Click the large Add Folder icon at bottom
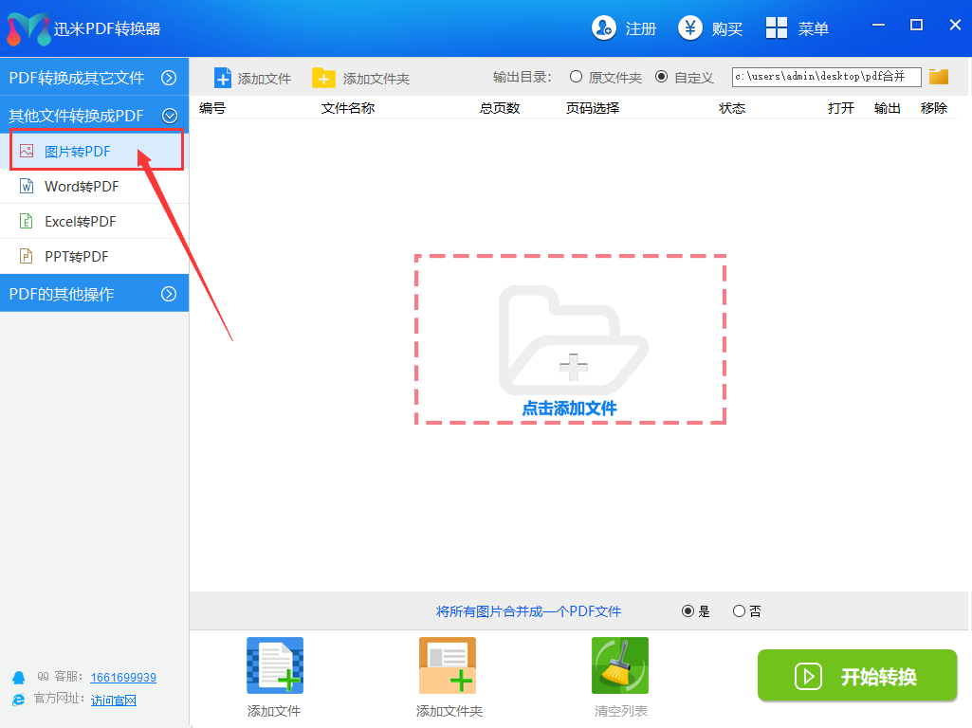 448,665
